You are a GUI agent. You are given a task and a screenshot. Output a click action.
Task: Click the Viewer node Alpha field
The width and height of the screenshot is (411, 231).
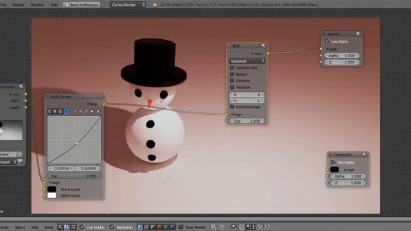click(342, 56)
